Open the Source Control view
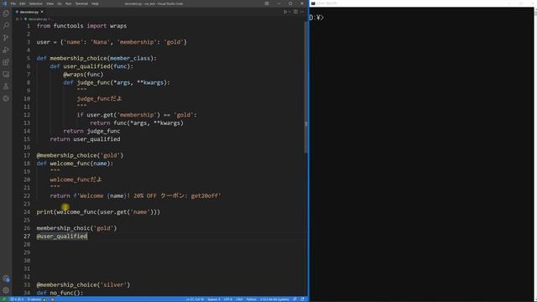 (x=6, y=38)
